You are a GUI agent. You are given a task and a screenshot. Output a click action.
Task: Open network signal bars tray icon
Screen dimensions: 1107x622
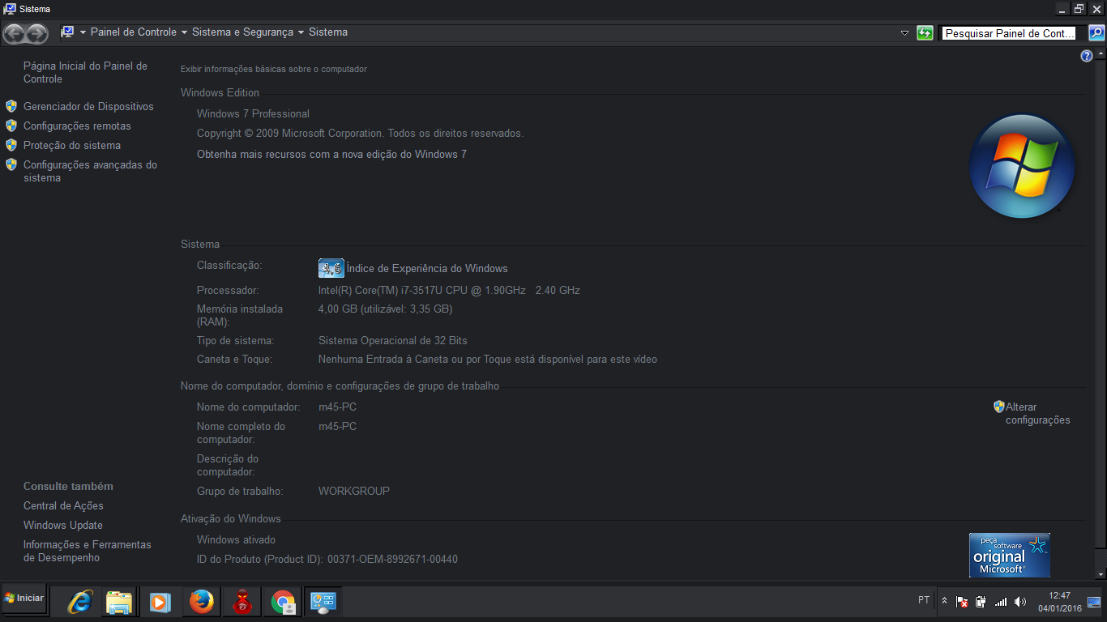pos(1001,602)
